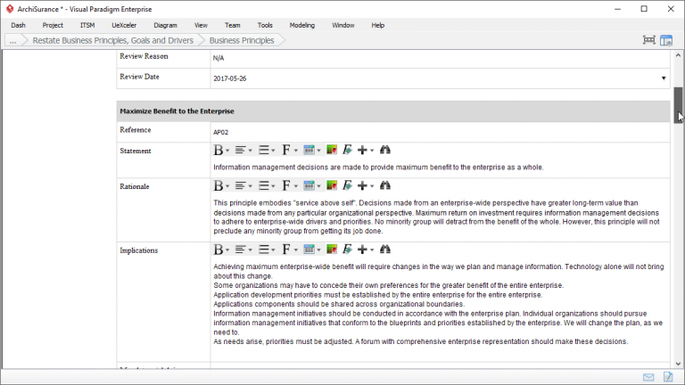Go to Restate Business Principles, Goals and Drivers breadcrumb

point(112,40)
